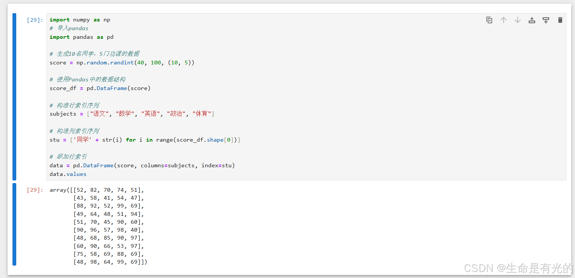Viewport: 575px width, 278px height.
Task: Click the 'data.values' line
Action: (68, 174)
